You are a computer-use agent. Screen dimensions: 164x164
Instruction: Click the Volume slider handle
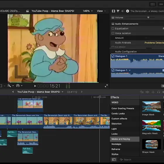[x=148, y=18]
